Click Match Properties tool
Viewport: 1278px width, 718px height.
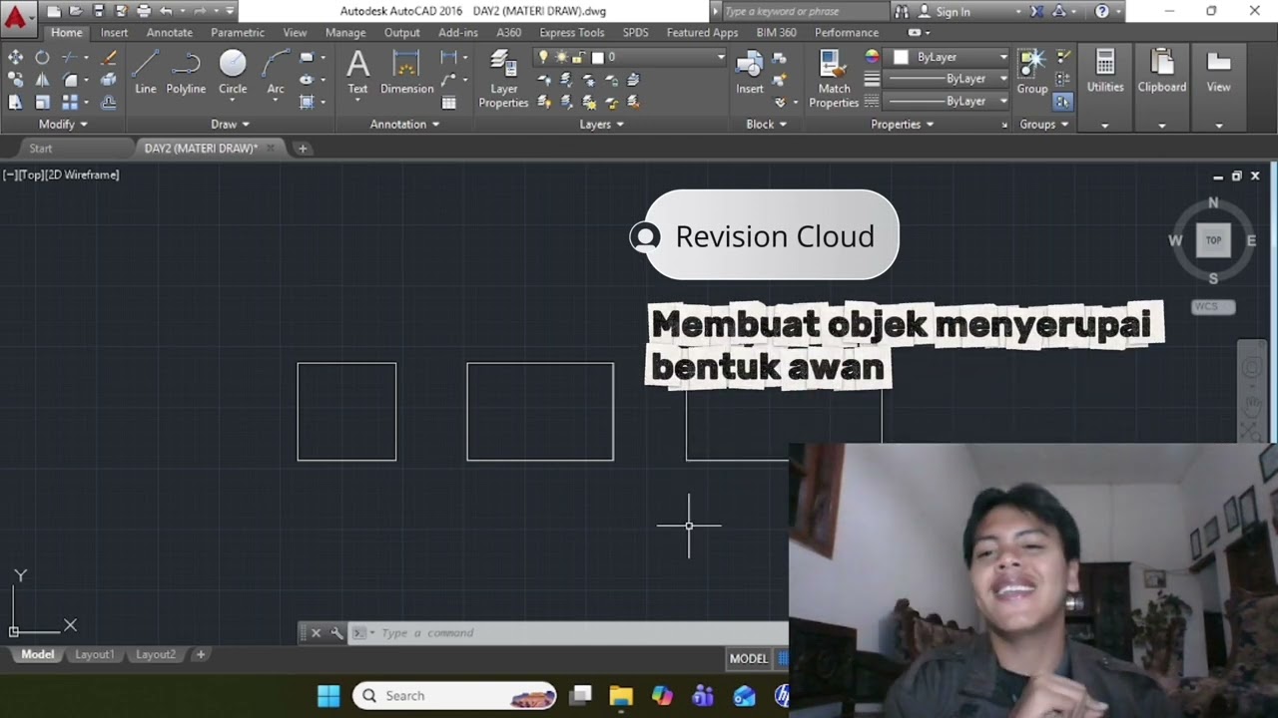[834, 79]
